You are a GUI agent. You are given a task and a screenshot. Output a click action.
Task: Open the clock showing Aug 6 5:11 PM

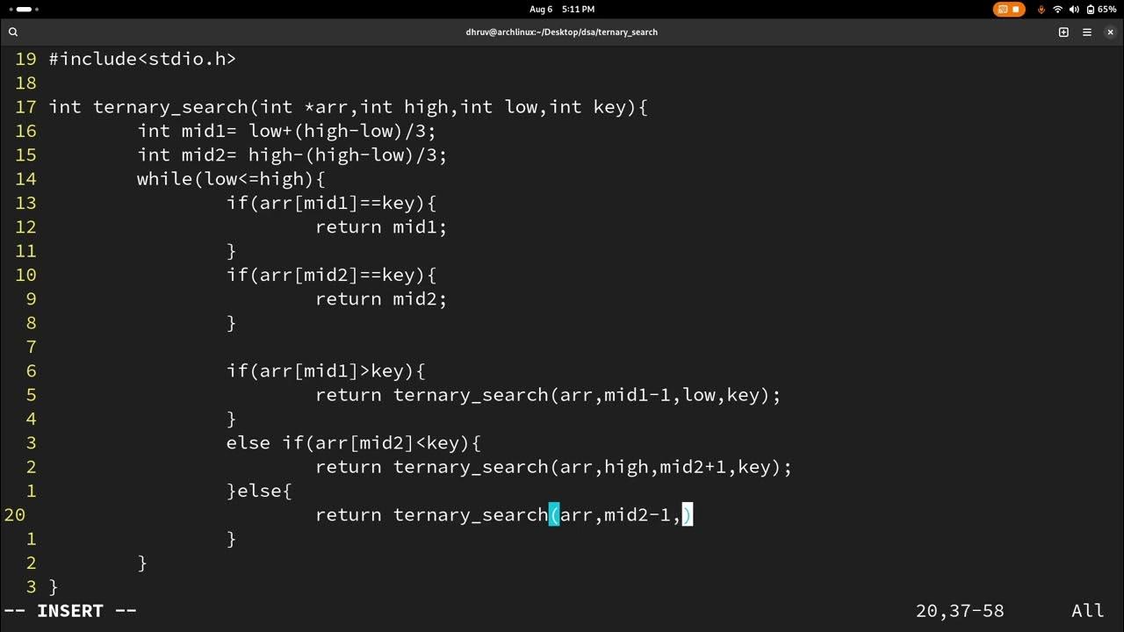(x=562, y=9)
